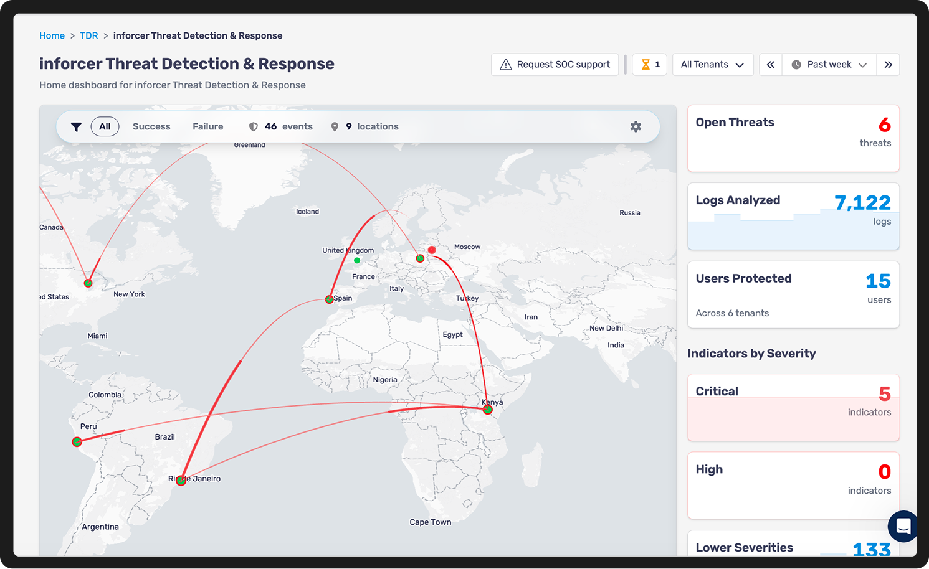Open the Open Threats card
929x569 pixels.
[793, 138]
